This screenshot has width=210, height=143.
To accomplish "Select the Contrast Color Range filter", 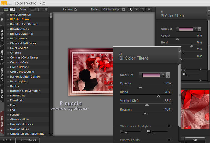I will [24, 57].
